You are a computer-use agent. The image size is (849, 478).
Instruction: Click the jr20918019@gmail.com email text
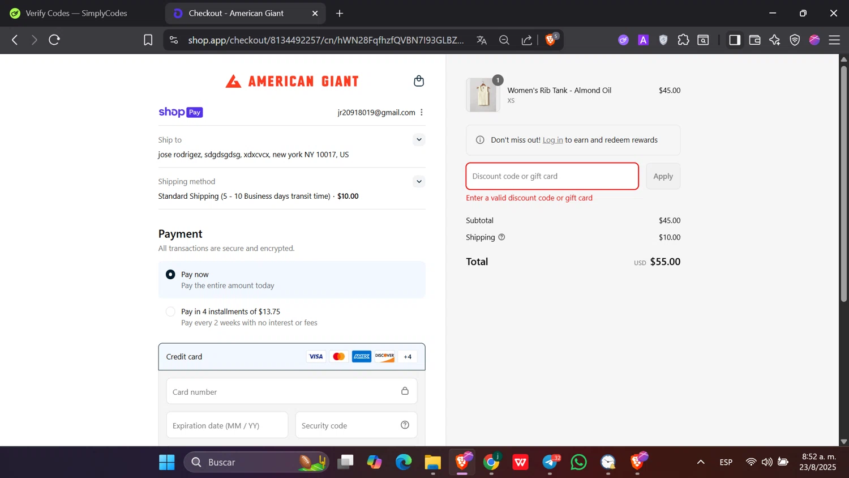pyautogui.click(x=376, y=112)
